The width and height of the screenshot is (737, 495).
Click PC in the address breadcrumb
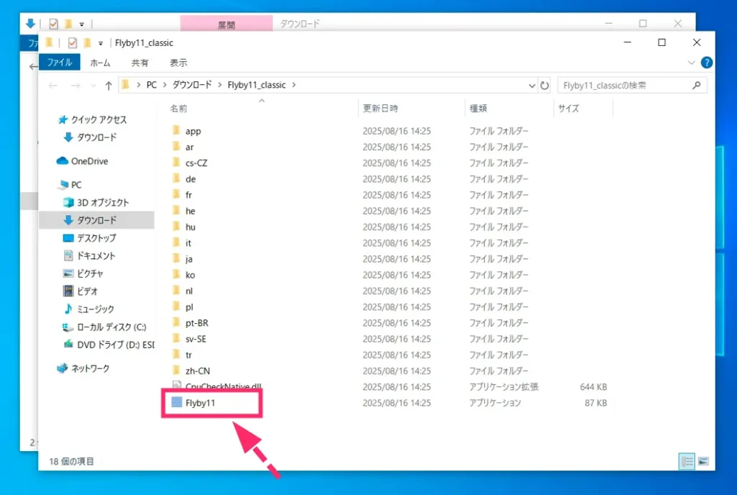tap(151, 85)
